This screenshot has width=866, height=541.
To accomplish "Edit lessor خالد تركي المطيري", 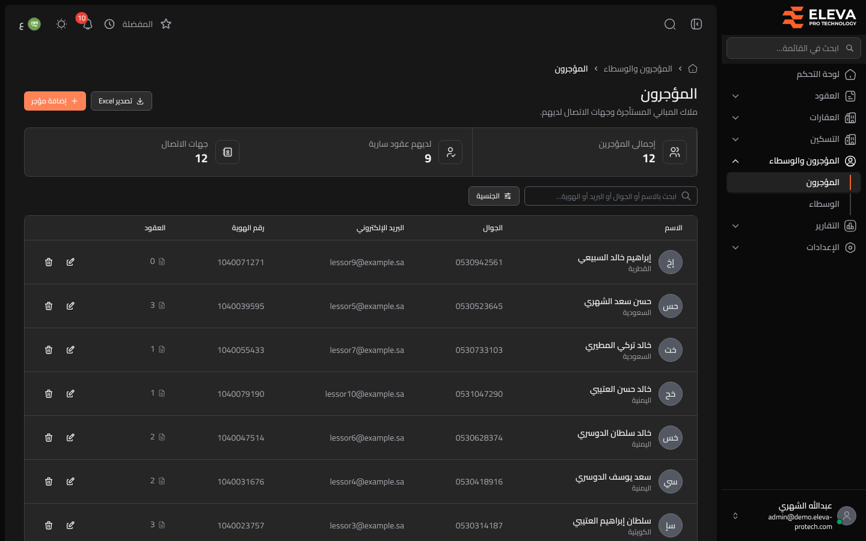I will pos(70,350).
